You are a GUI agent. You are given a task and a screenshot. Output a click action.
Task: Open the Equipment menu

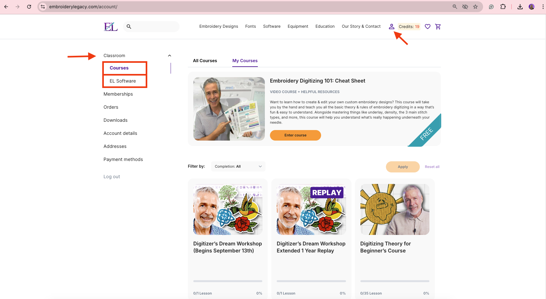click(x=298, y=26)
